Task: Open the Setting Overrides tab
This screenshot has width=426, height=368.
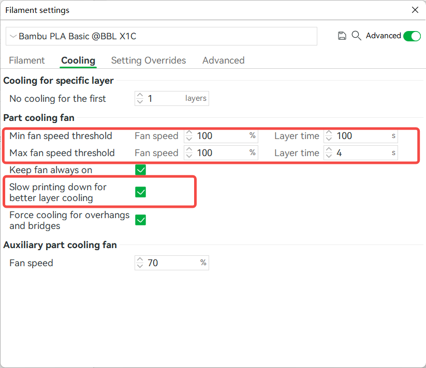Action: [149, 60]
